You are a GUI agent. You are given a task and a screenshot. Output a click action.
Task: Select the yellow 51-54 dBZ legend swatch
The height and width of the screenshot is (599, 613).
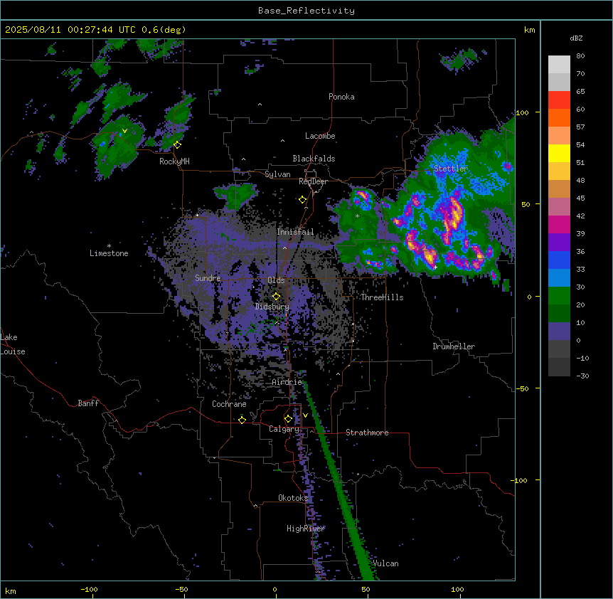point(559,154)
